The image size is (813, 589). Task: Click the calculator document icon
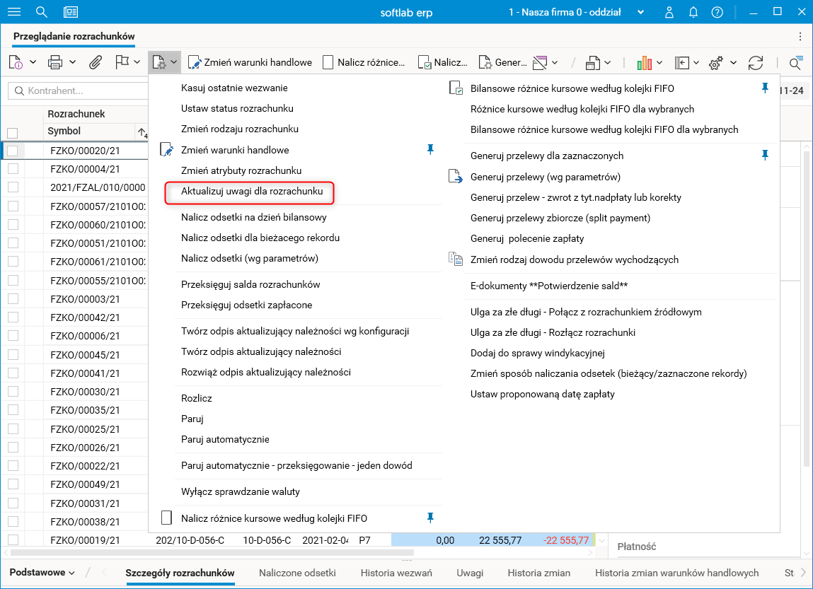pyautogui.click(x=592, y=63)
